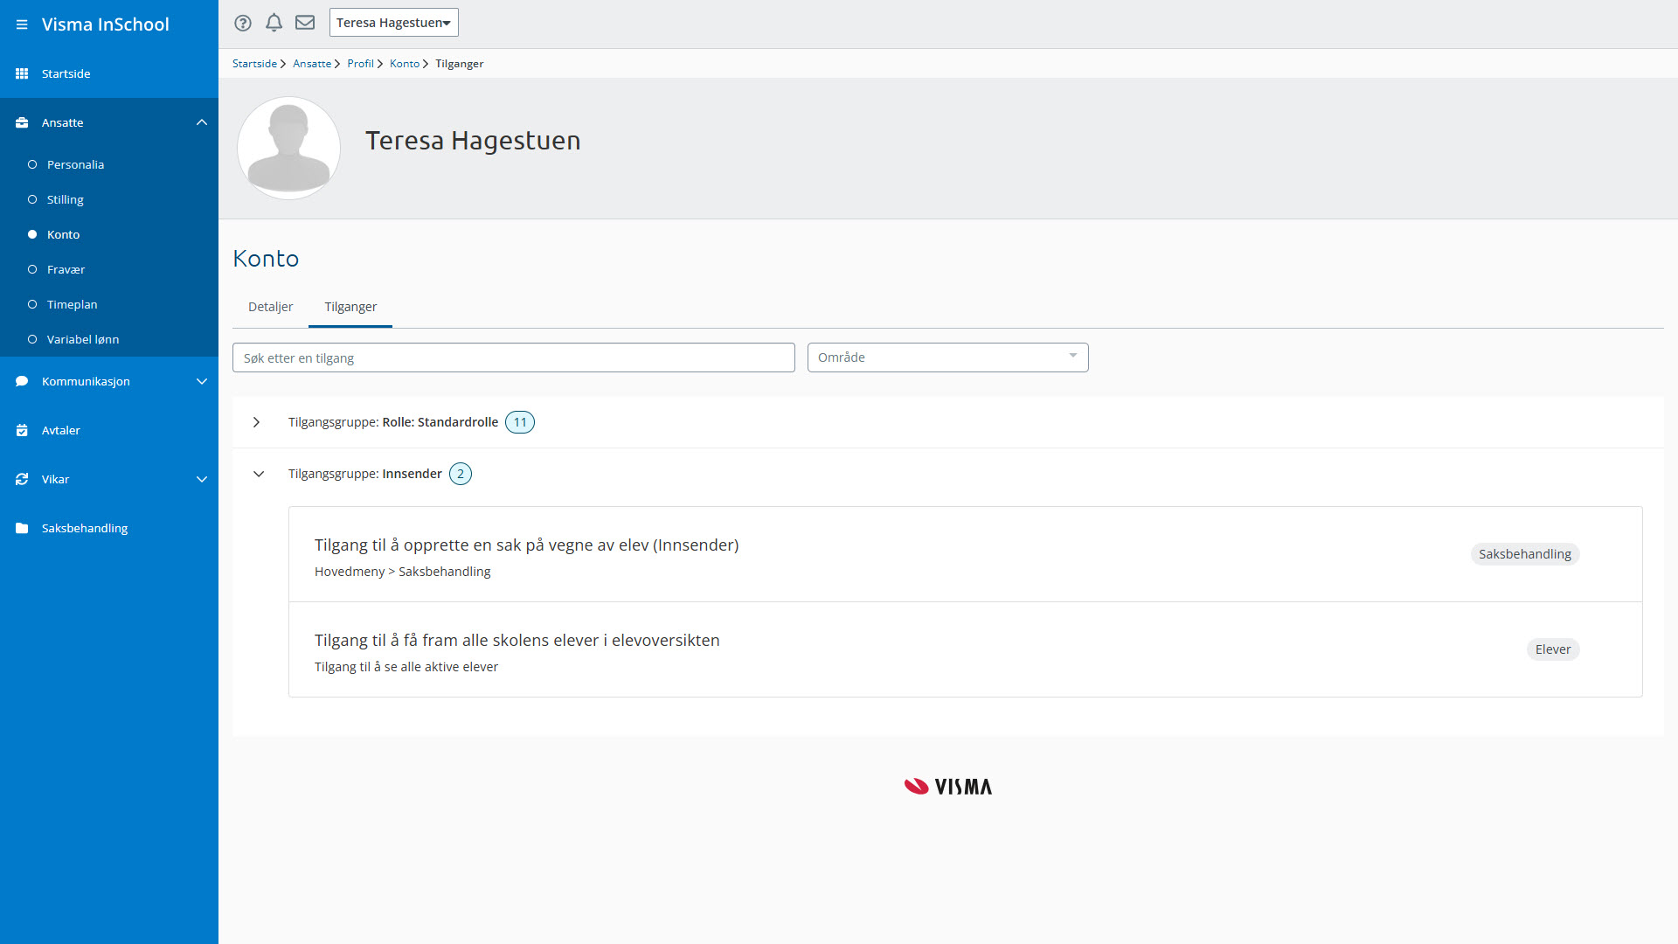1678x944 pixels.
Task: Click the hamburger menu icon
Action: click(22, 24)
